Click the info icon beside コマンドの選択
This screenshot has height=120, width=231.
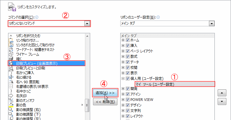click(37, 17)
